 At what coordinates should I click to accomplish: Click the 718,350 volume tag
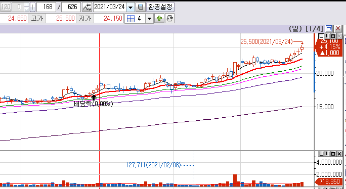pos(329,182)
